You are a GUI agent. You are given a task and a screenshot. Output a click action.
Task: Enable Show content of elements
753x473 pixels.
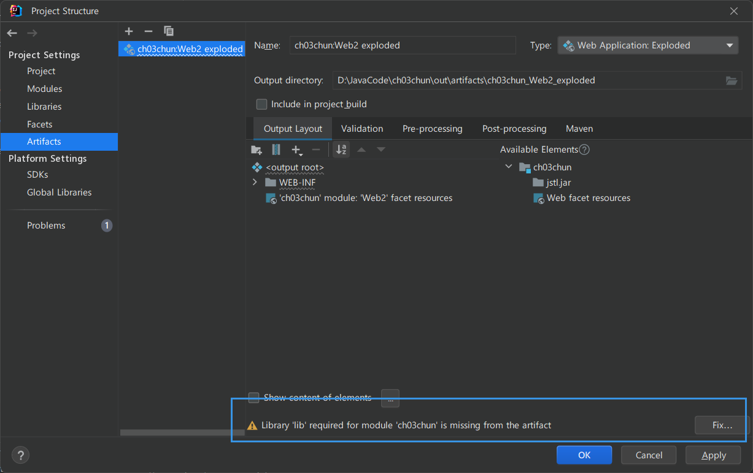pos(253,398)
